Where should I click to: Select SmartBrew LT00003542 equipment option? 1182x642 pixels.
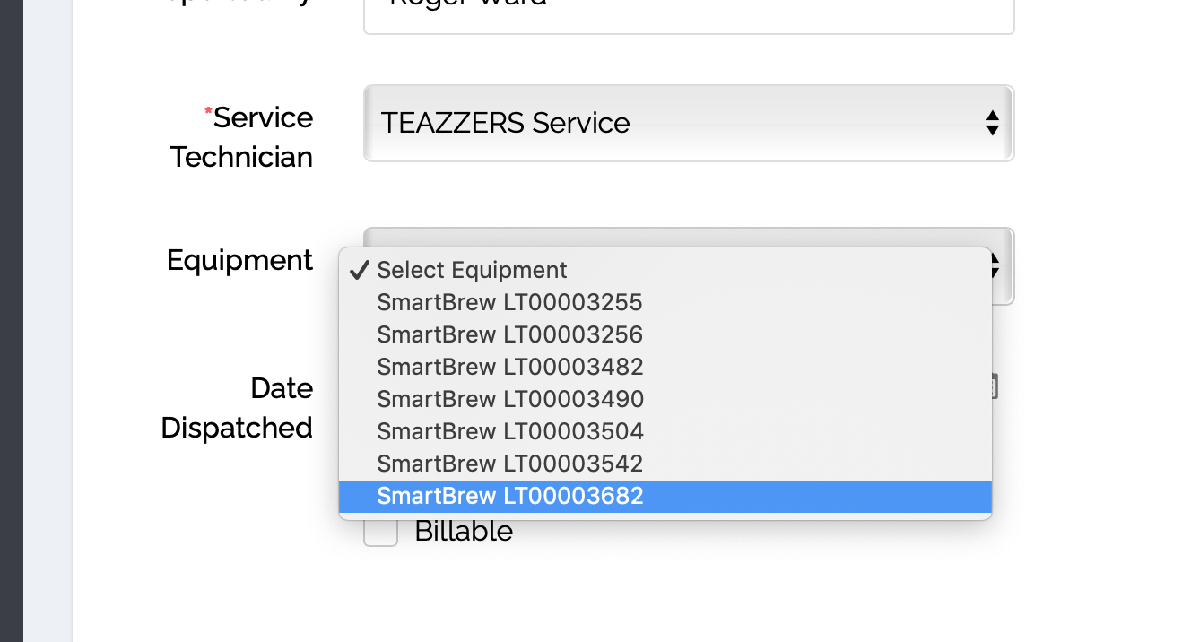tap(509, 464)
